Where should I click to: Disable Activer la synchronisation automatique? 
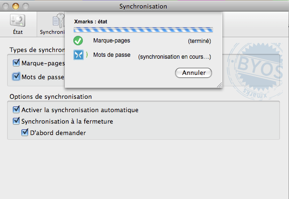tap(16, 109)
